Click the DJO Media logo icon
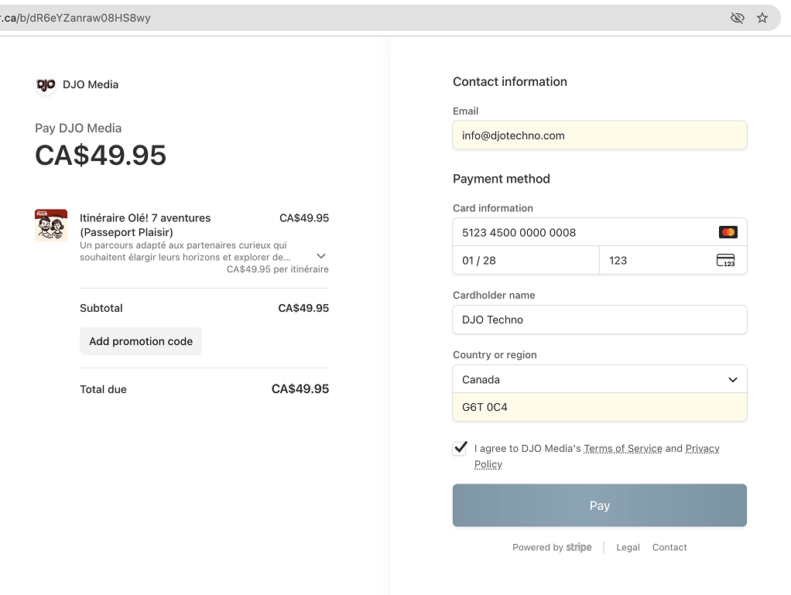This screenshot has height=595, width=791. pos(46,84)
